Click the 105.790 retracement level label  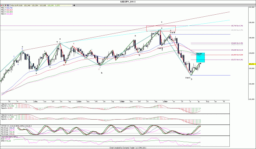point(237,26)
